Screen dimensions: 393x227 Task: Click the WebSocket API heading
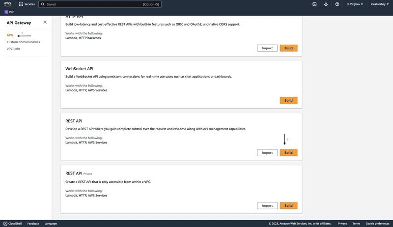(x=79, y=69)
